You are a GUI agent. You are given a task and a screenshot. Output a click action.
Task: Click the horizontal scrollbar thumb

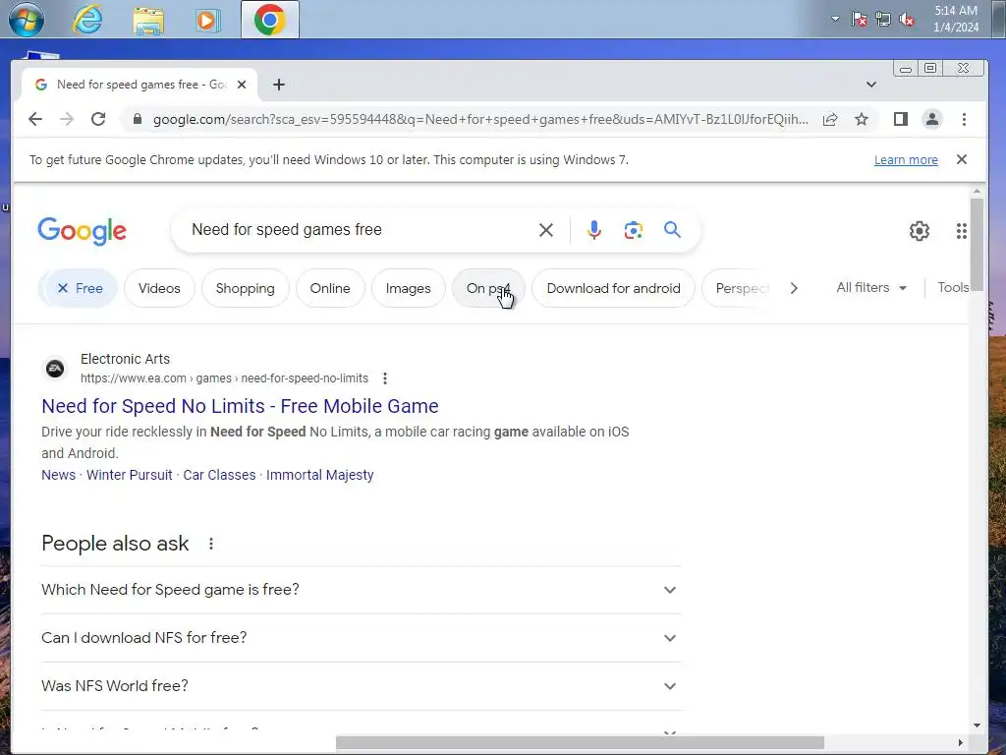coord(580,743)
